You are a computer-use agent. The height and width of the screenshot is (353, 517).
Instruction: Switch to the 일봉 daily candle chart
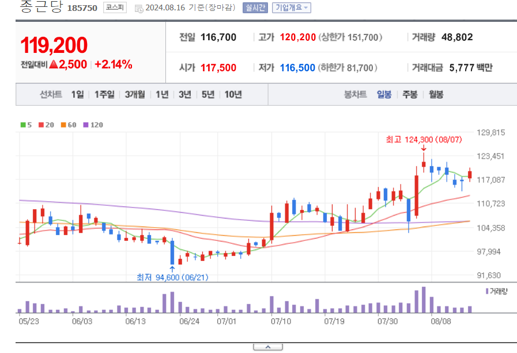(384, 95)
